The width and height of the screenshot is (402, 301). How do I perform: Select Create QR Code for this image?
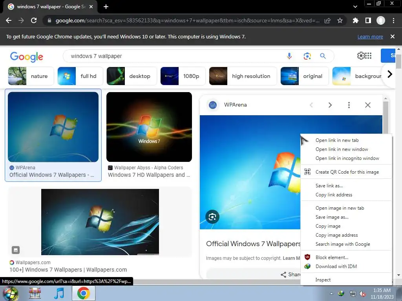tap(346, 172)
